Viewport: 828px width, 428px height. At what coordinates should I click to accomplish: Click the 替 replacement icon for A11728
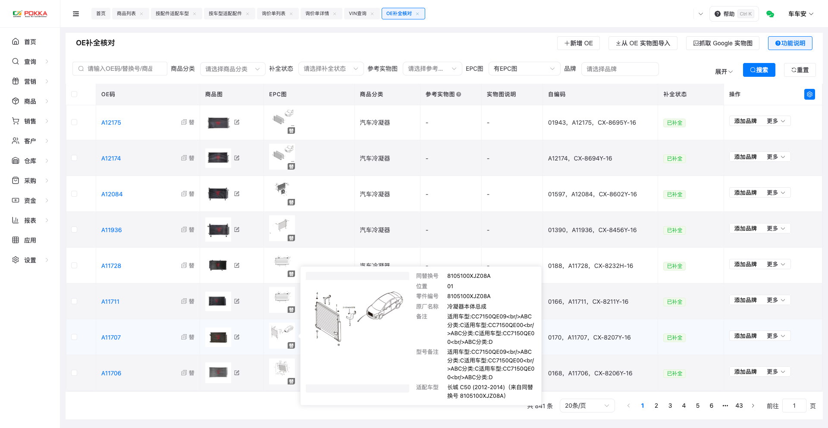pyautogui.click(x=191, y=265)
